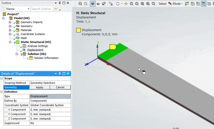Image resolution: width=214 pixels, height=129 pixels.
Task: Click the rotate tool icon in the toolbar
Action: tap(117, 4)
